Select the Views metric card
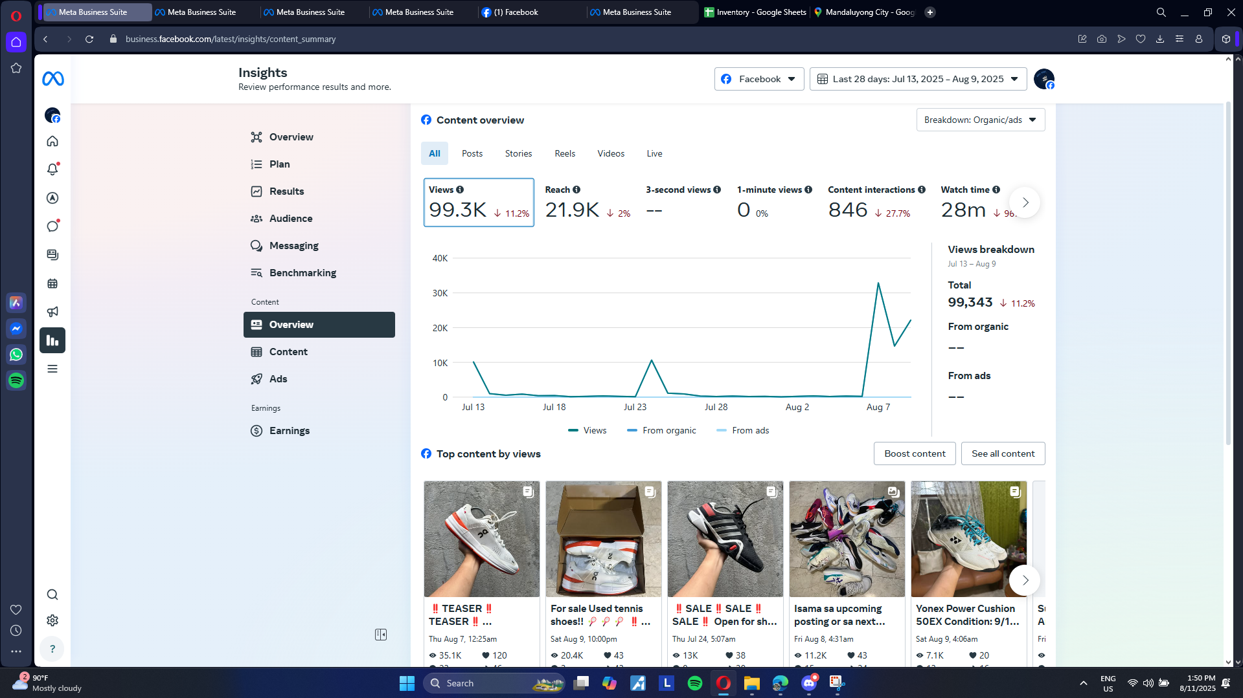The image size is (1243, 698). pos(479,202)
